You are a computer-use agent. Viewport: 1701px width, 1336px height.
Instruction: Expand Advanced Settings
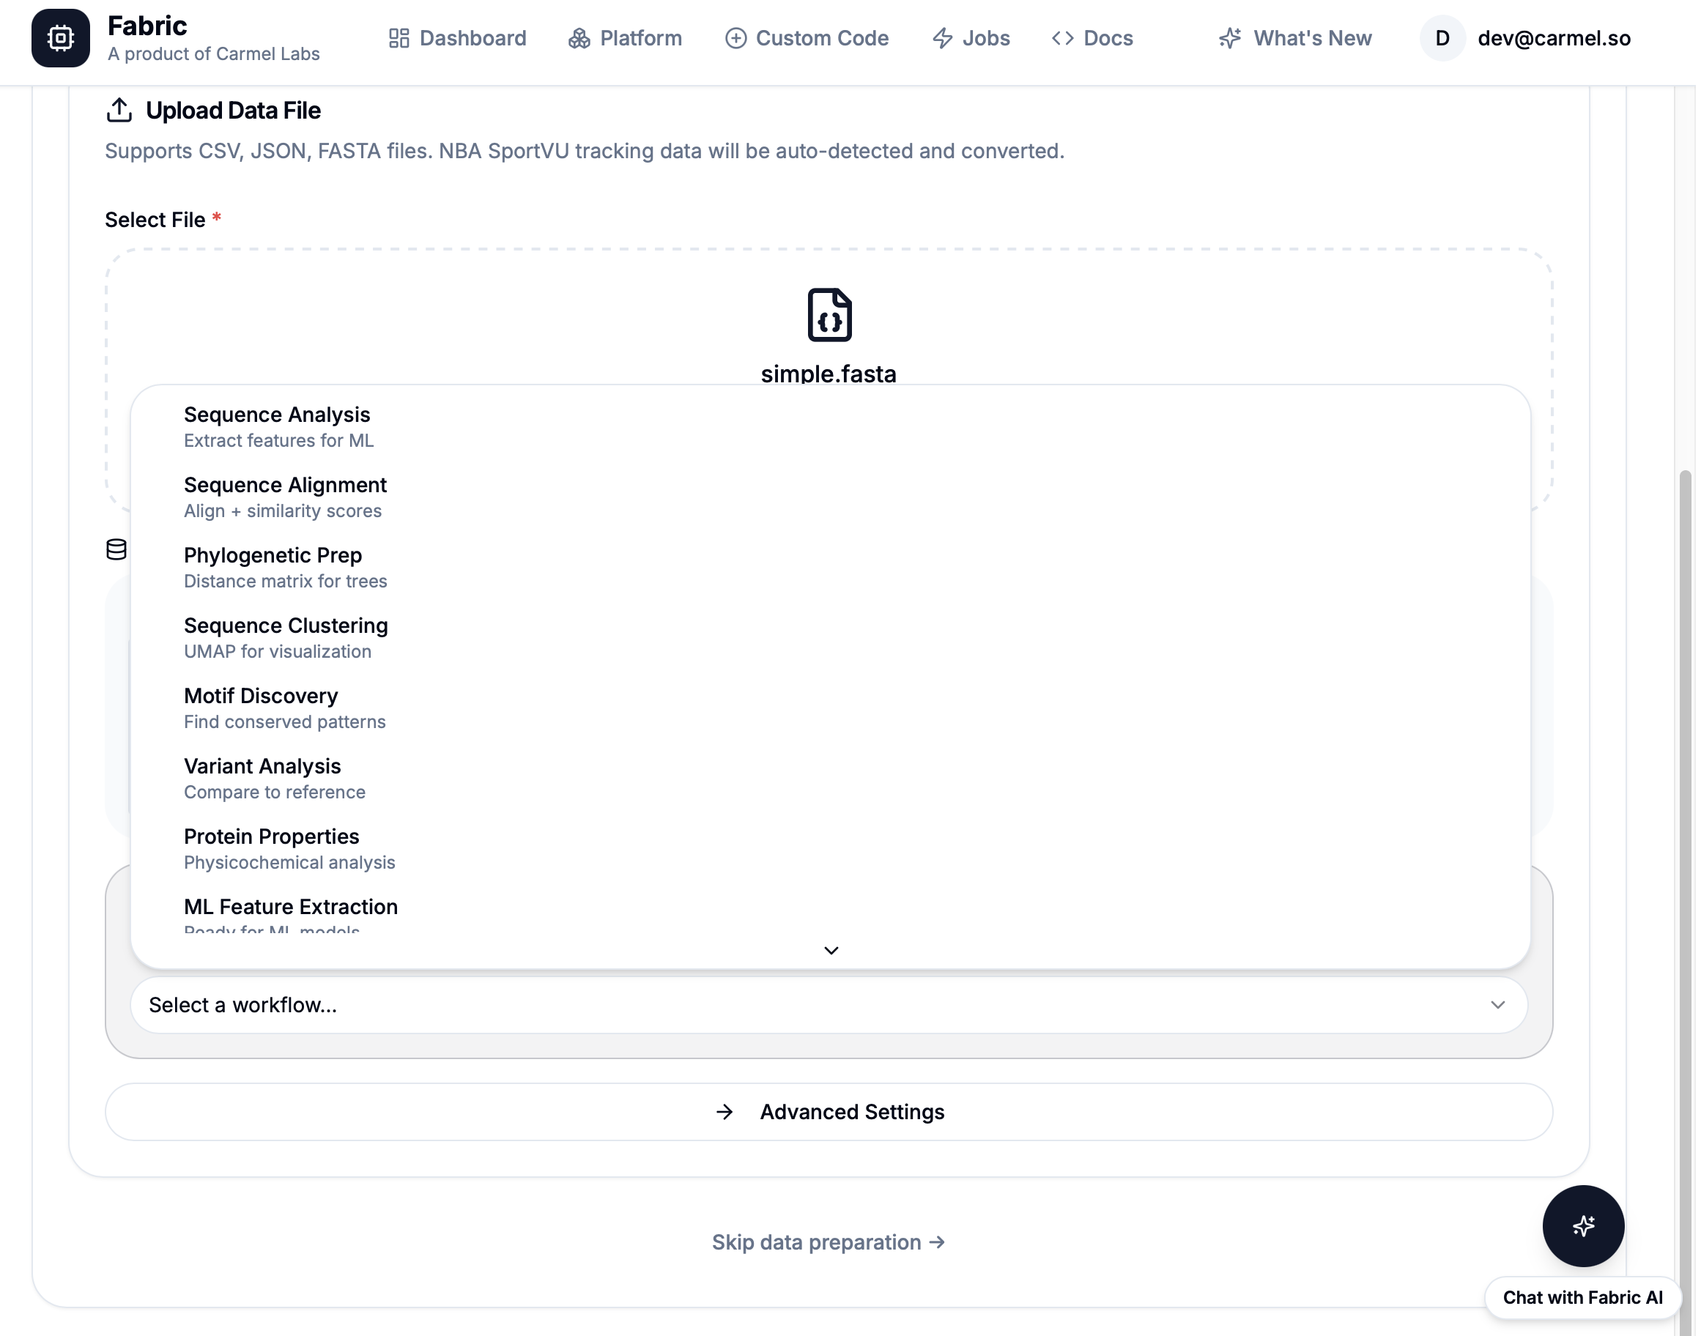(x=830, y=1113)
